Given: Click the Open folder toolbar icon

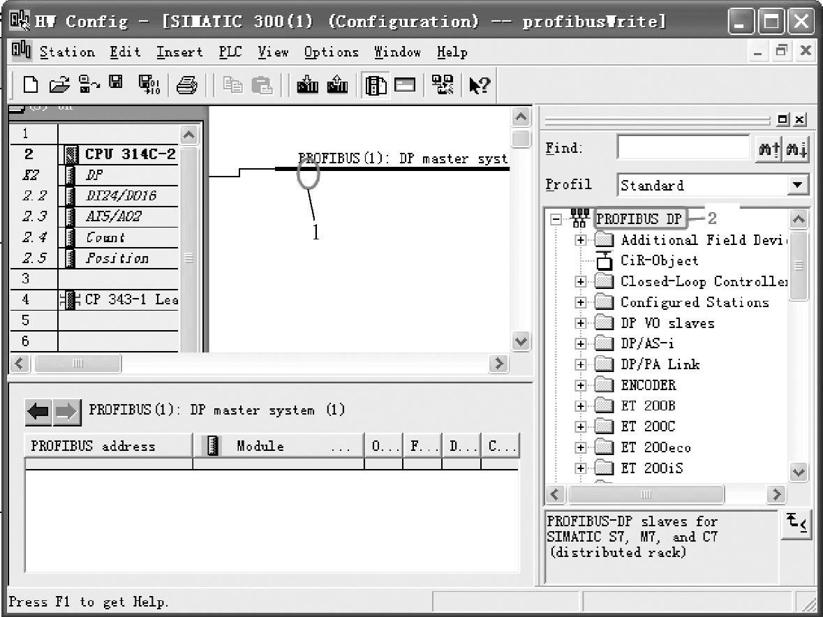Looking at the screenshot, I should [60, 85].
